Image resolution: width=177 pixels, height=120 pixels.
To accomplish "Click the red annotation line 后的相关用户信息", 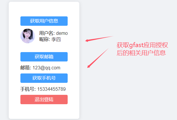I will tap(141, 53).
